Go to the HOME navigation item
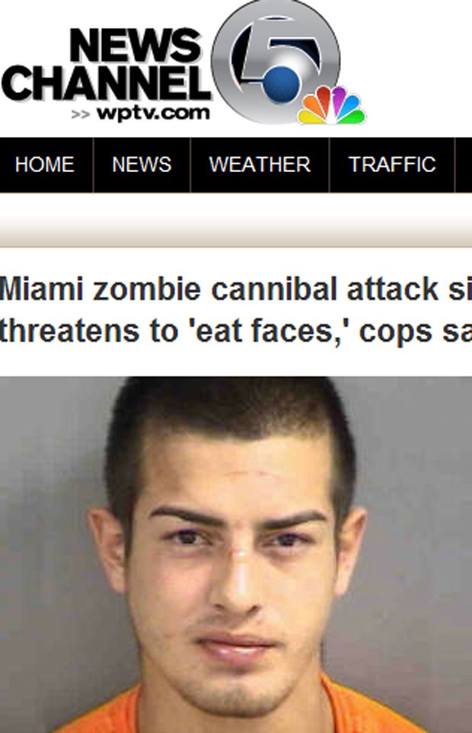Viewport: 472px width, 733px height. (x=45, y=164)
